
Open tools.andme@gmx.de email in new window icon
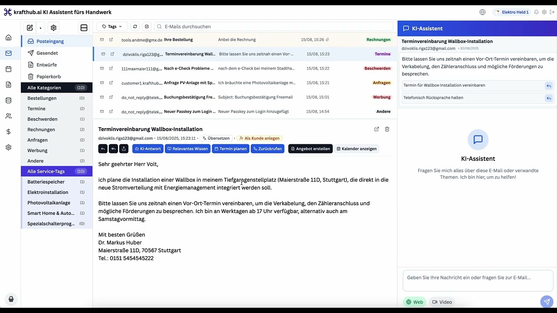pyautogui.click(x=111, y=40)
